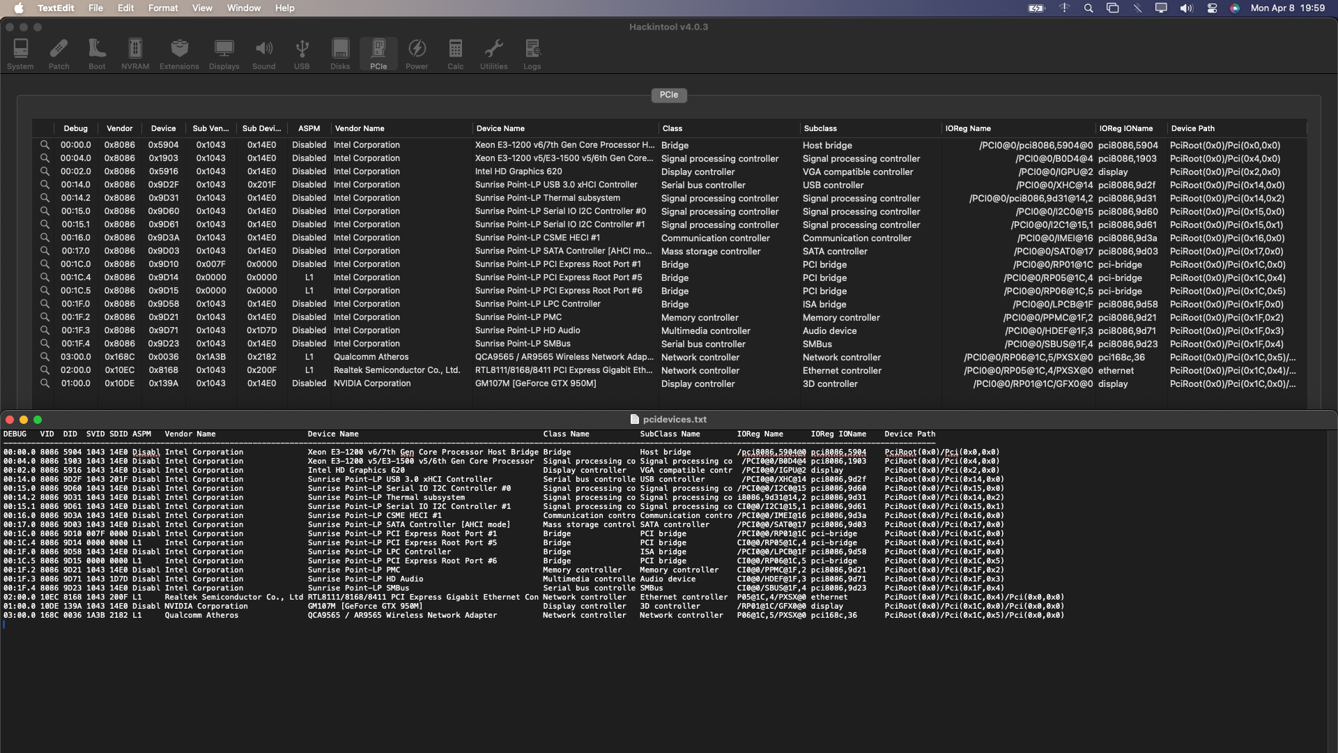The height and width of the screenshot is (753, 1338).
Task: Select the NVRAM toolbar icon
Action: coord(135,54)
